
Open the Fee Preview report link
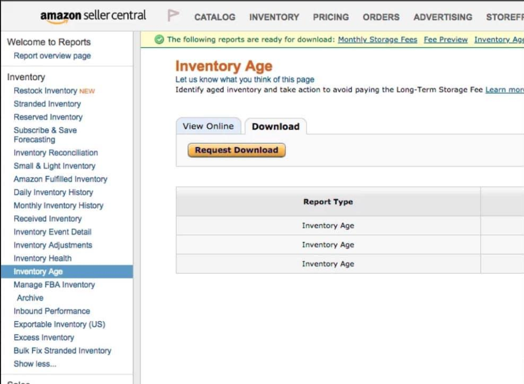coord(446,40)
